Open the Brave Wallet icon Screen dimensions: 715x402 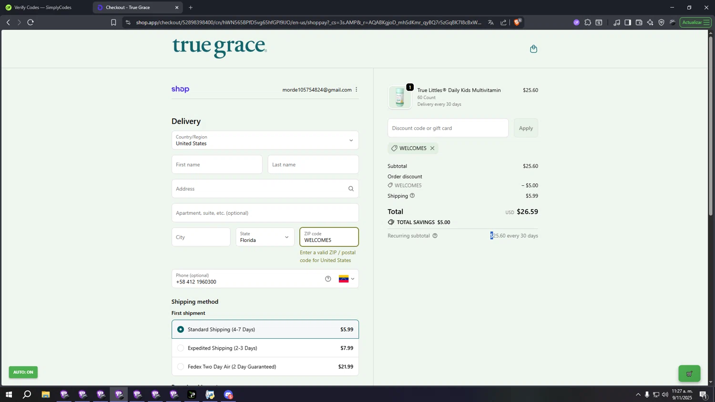coord(639,22)
